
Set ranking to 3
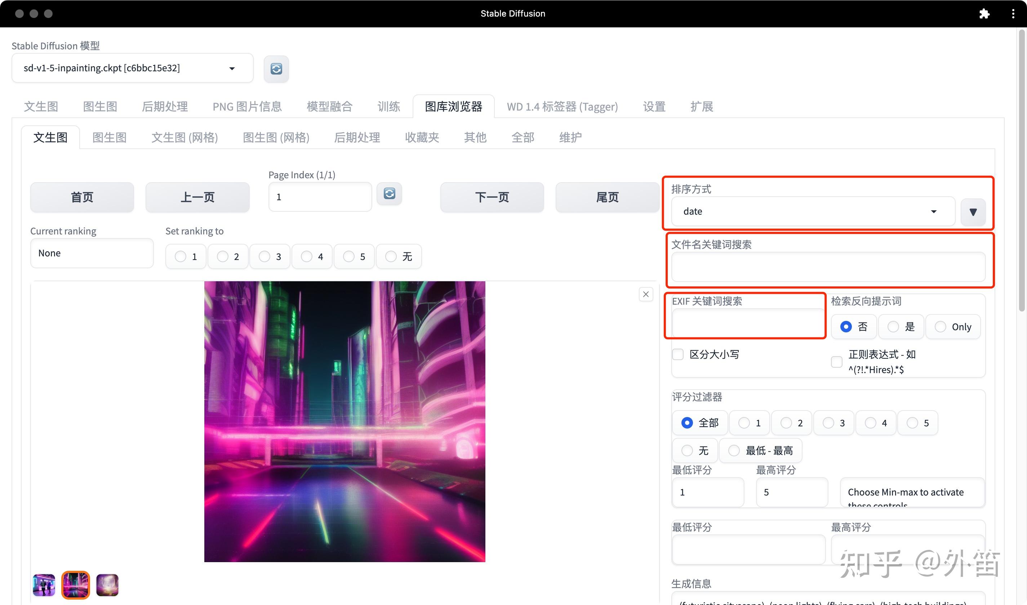pos(264,256)
